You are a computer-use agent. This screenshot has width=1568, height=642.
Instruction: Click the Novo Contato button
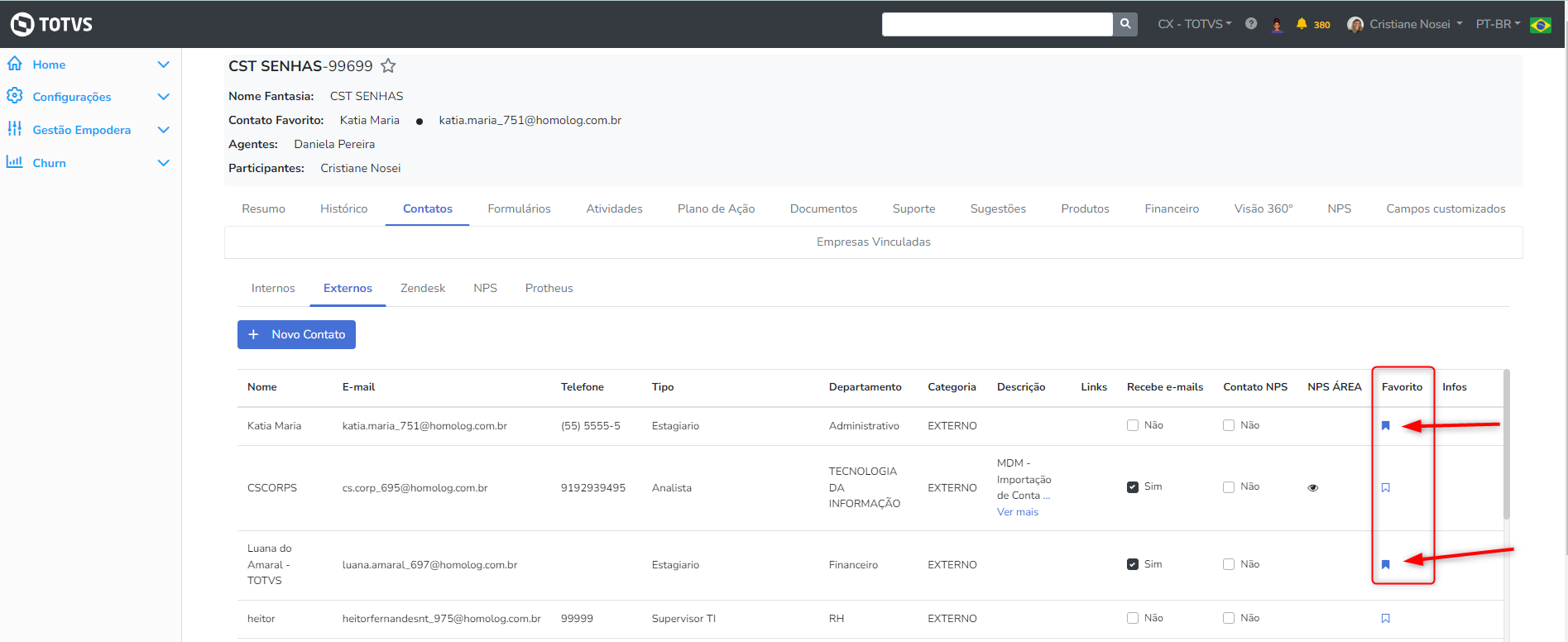point(296,334)
